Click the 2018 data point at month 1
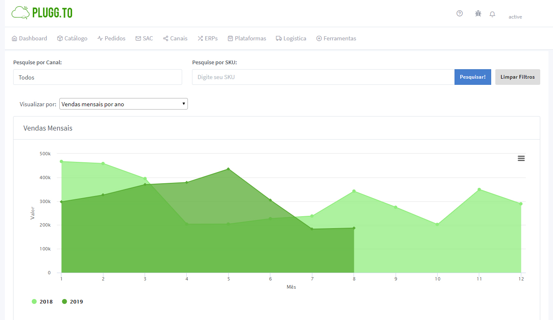This screenshot has height=320, width=553. (x=61, y=161)
